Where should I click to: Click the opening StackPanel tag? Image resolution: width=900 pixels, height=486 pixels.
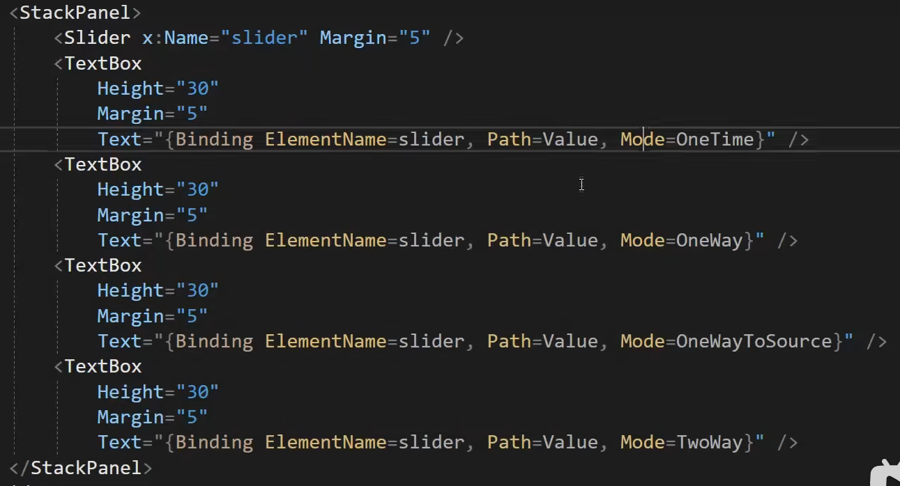pyautogui.click(x=75, y=13)
